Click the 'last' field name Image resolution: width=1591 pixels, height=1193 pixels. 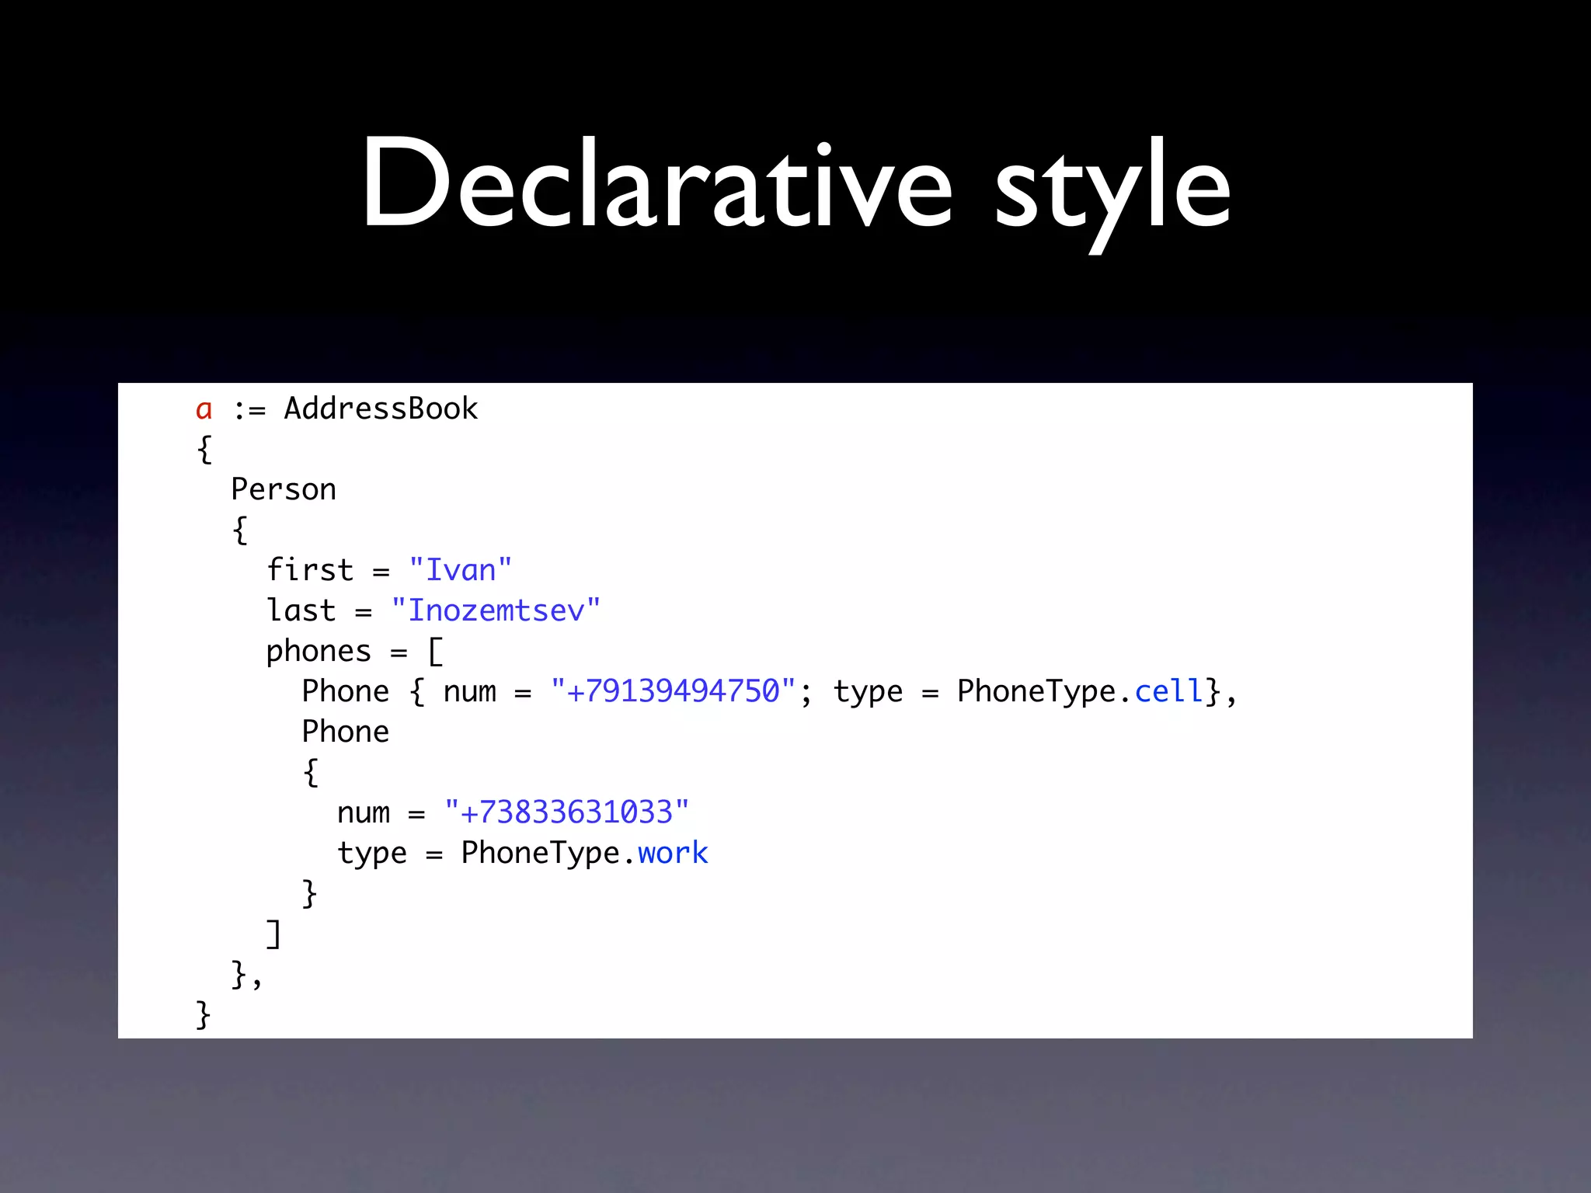pos(301,610)
